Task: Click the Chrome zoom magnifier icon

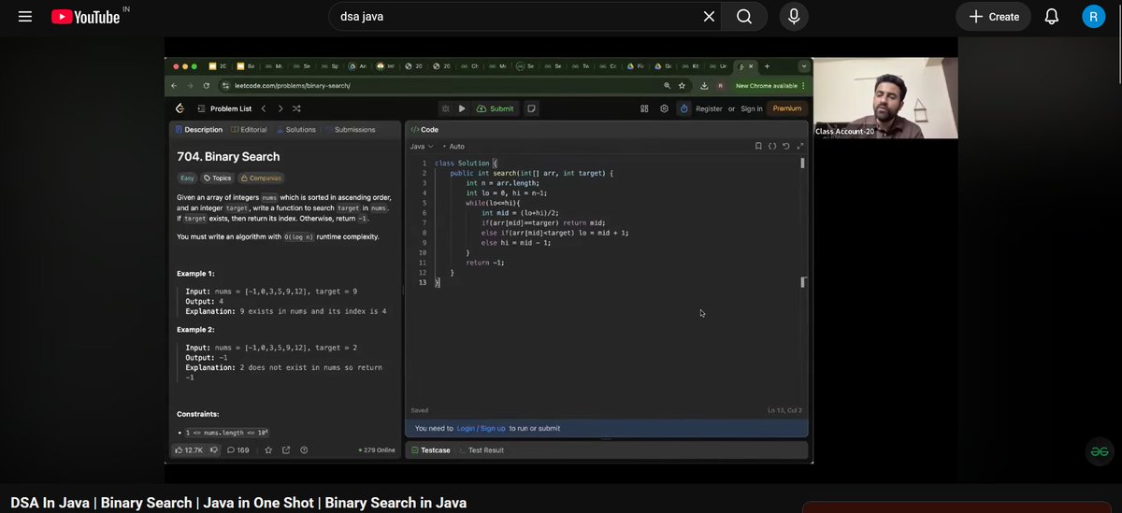Action: coord(668,86)
